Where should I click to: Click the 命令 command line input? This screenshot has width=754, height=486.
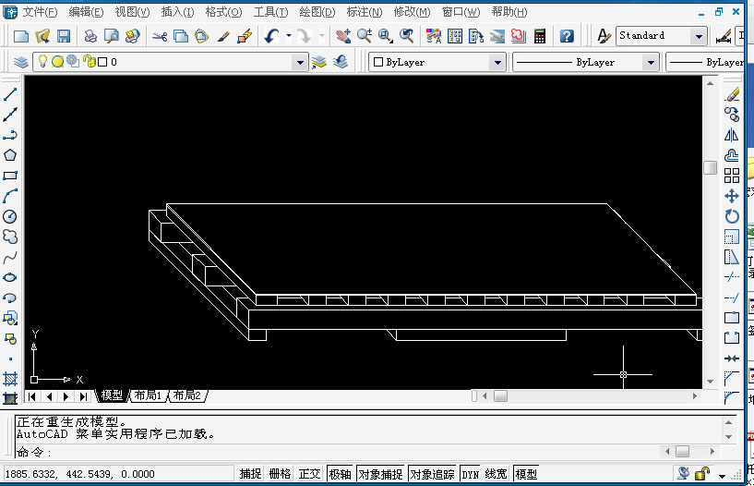337,452
